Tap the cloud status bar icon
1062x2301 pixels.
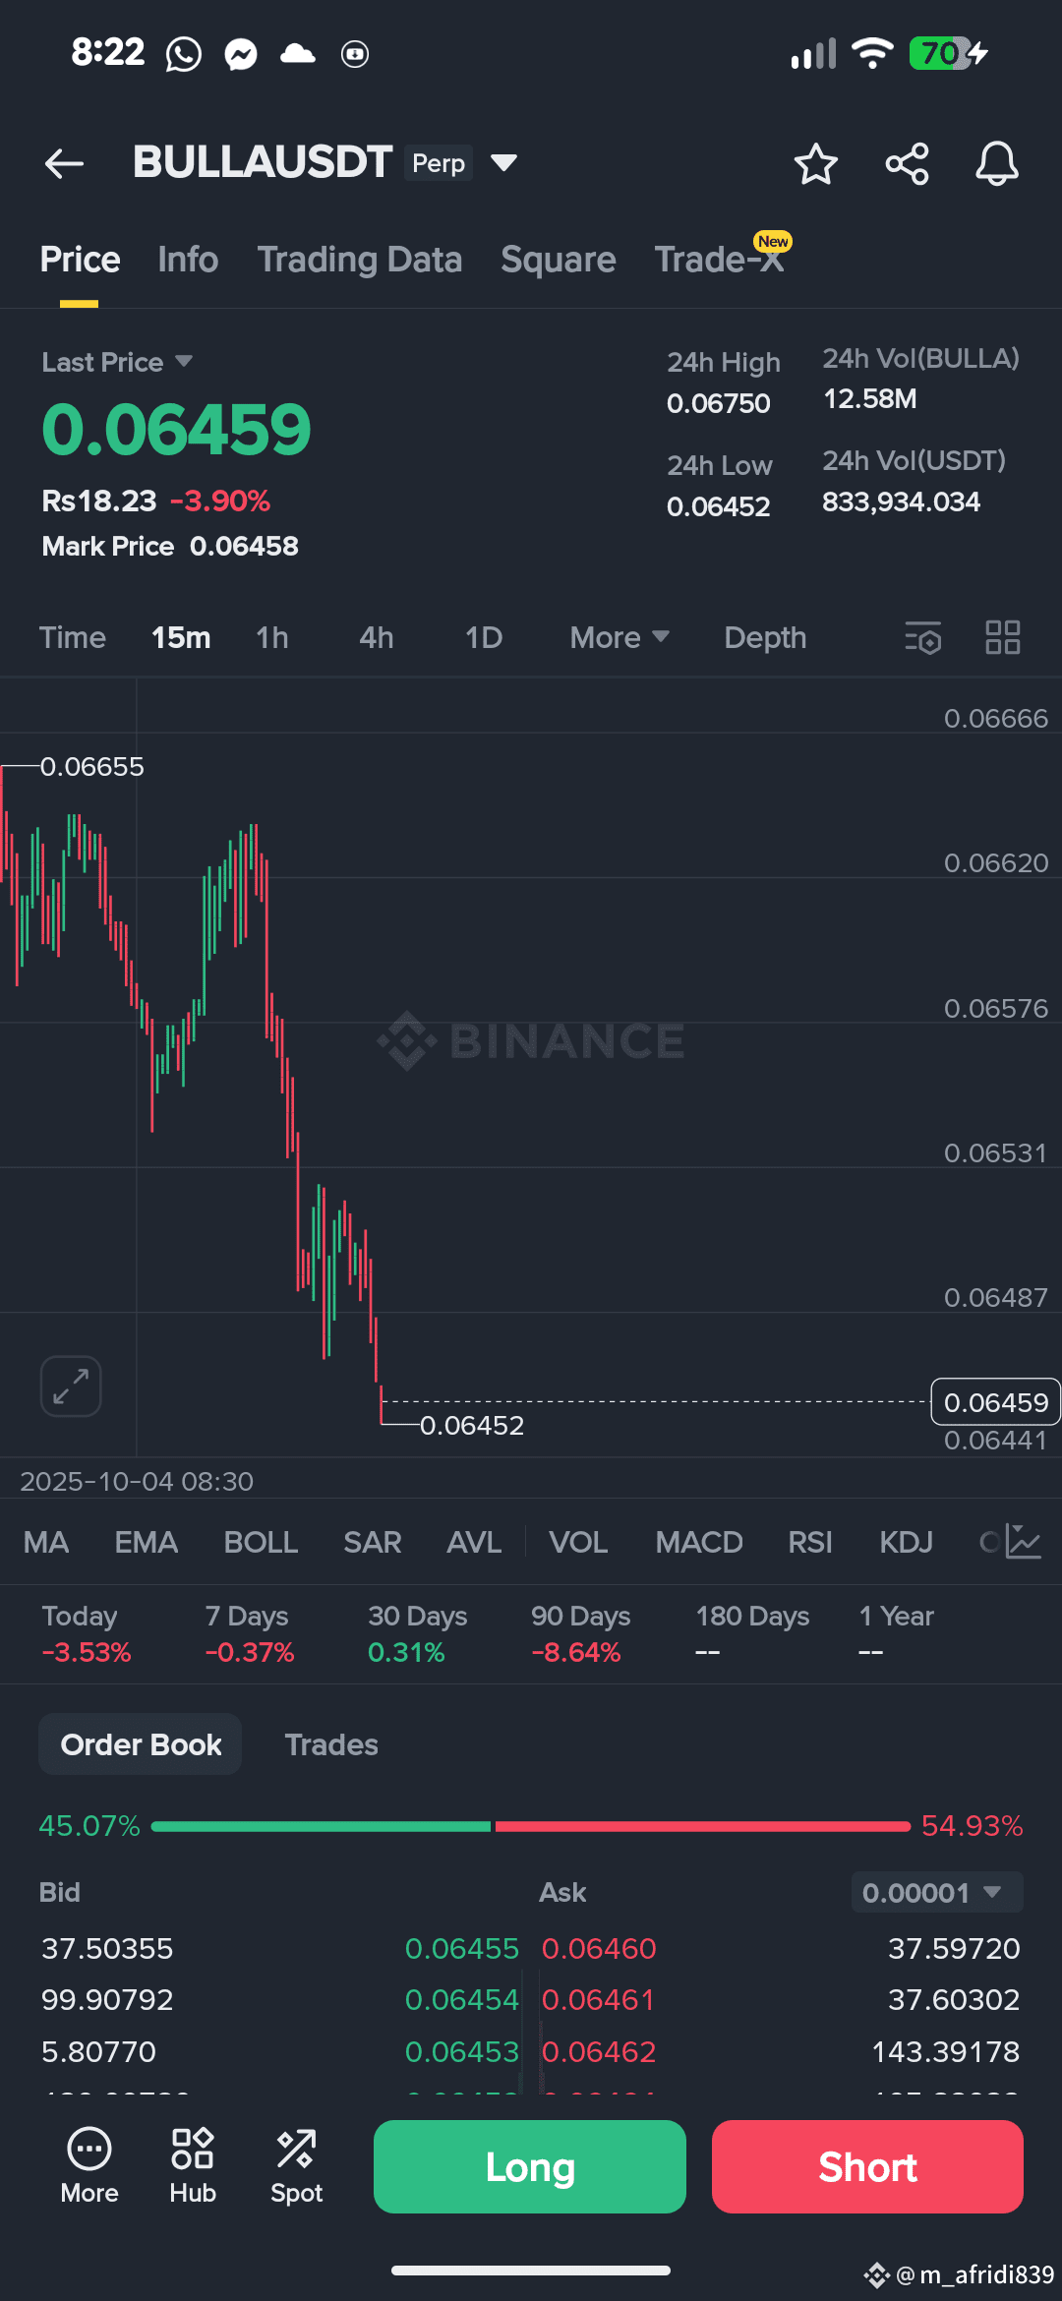(x=298, y=53)
